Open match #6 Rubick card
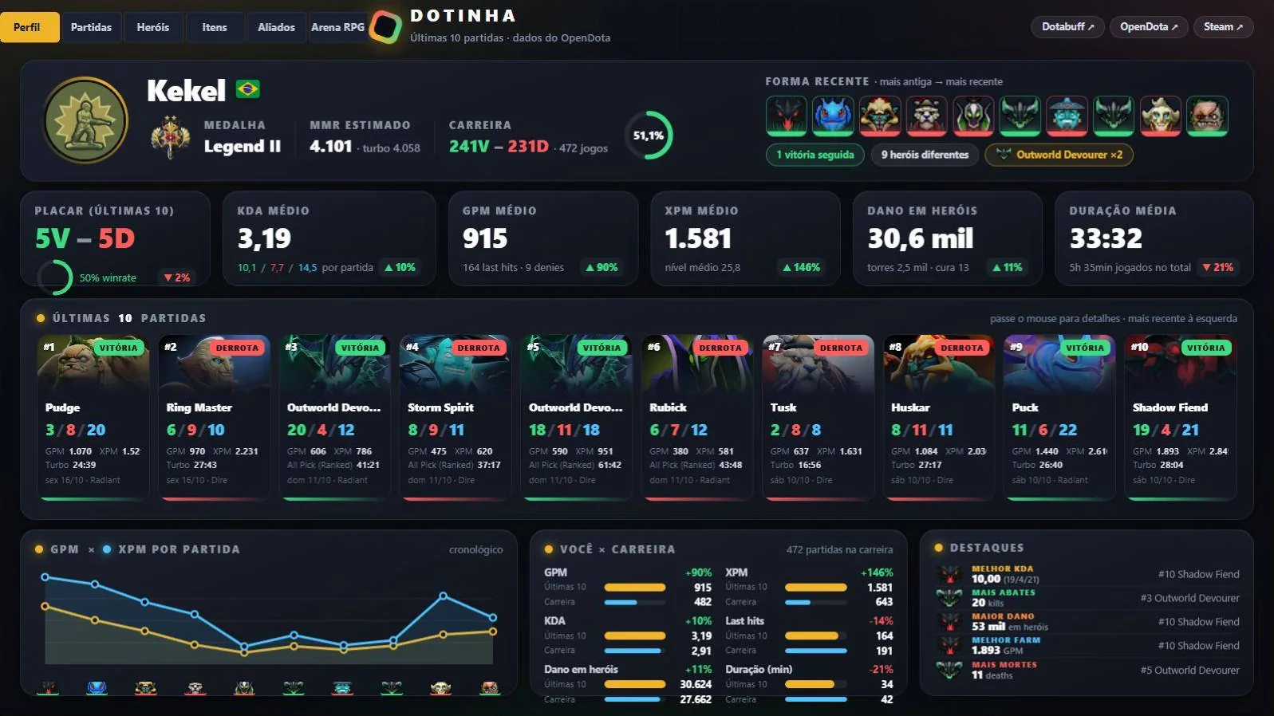This screenshot has width=1274, height=716. click(697, 418)
